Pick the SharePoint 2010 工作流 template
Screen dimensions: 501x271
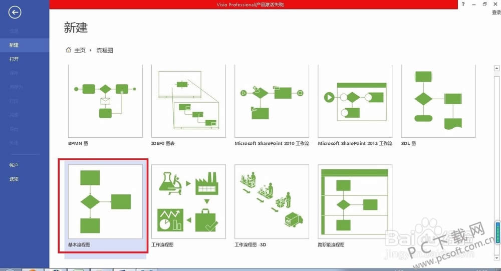[272, 101]
